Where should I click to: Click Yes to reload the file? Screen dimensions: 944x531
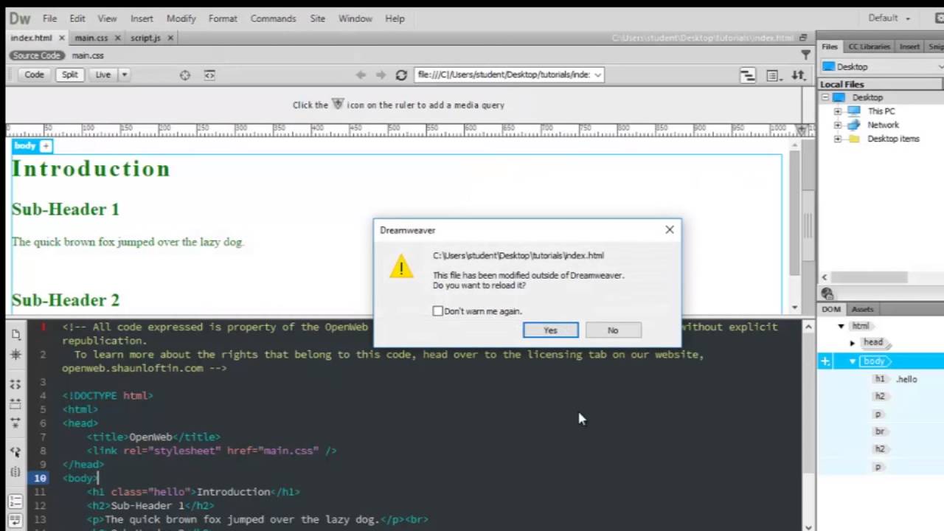pos(551,330)
